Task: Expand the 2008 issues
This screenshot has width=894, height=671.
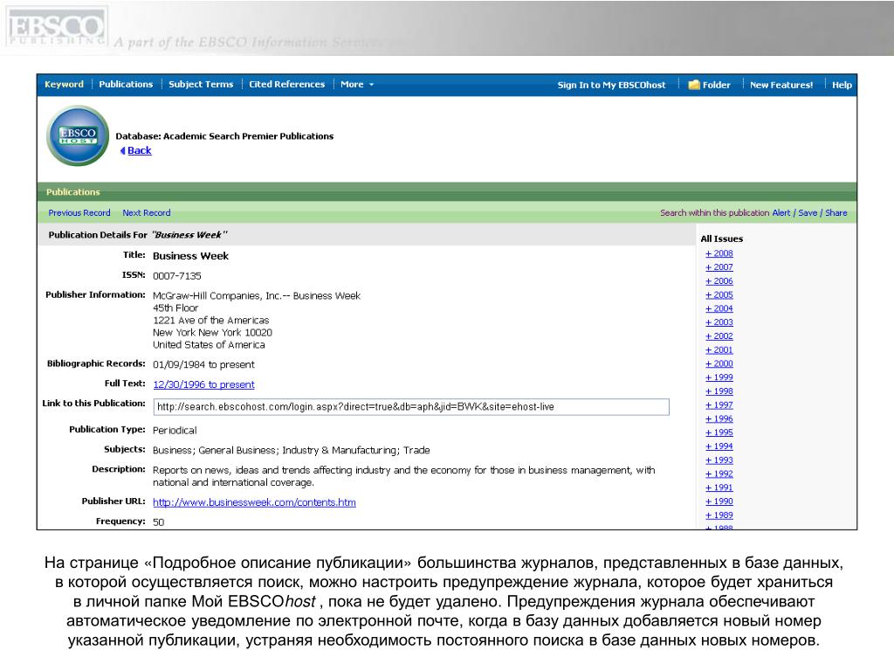Action: [719, 253]
